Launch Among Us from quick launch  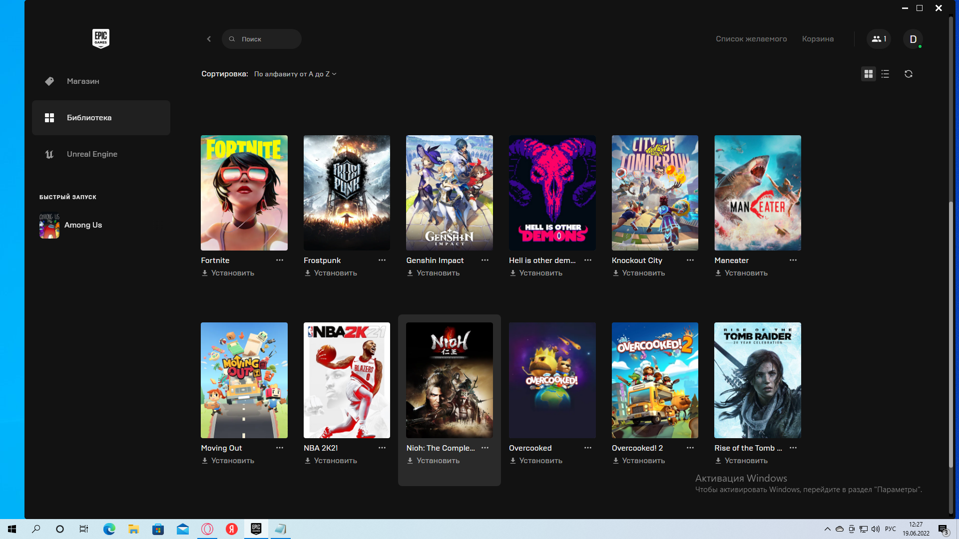(71, 226)
